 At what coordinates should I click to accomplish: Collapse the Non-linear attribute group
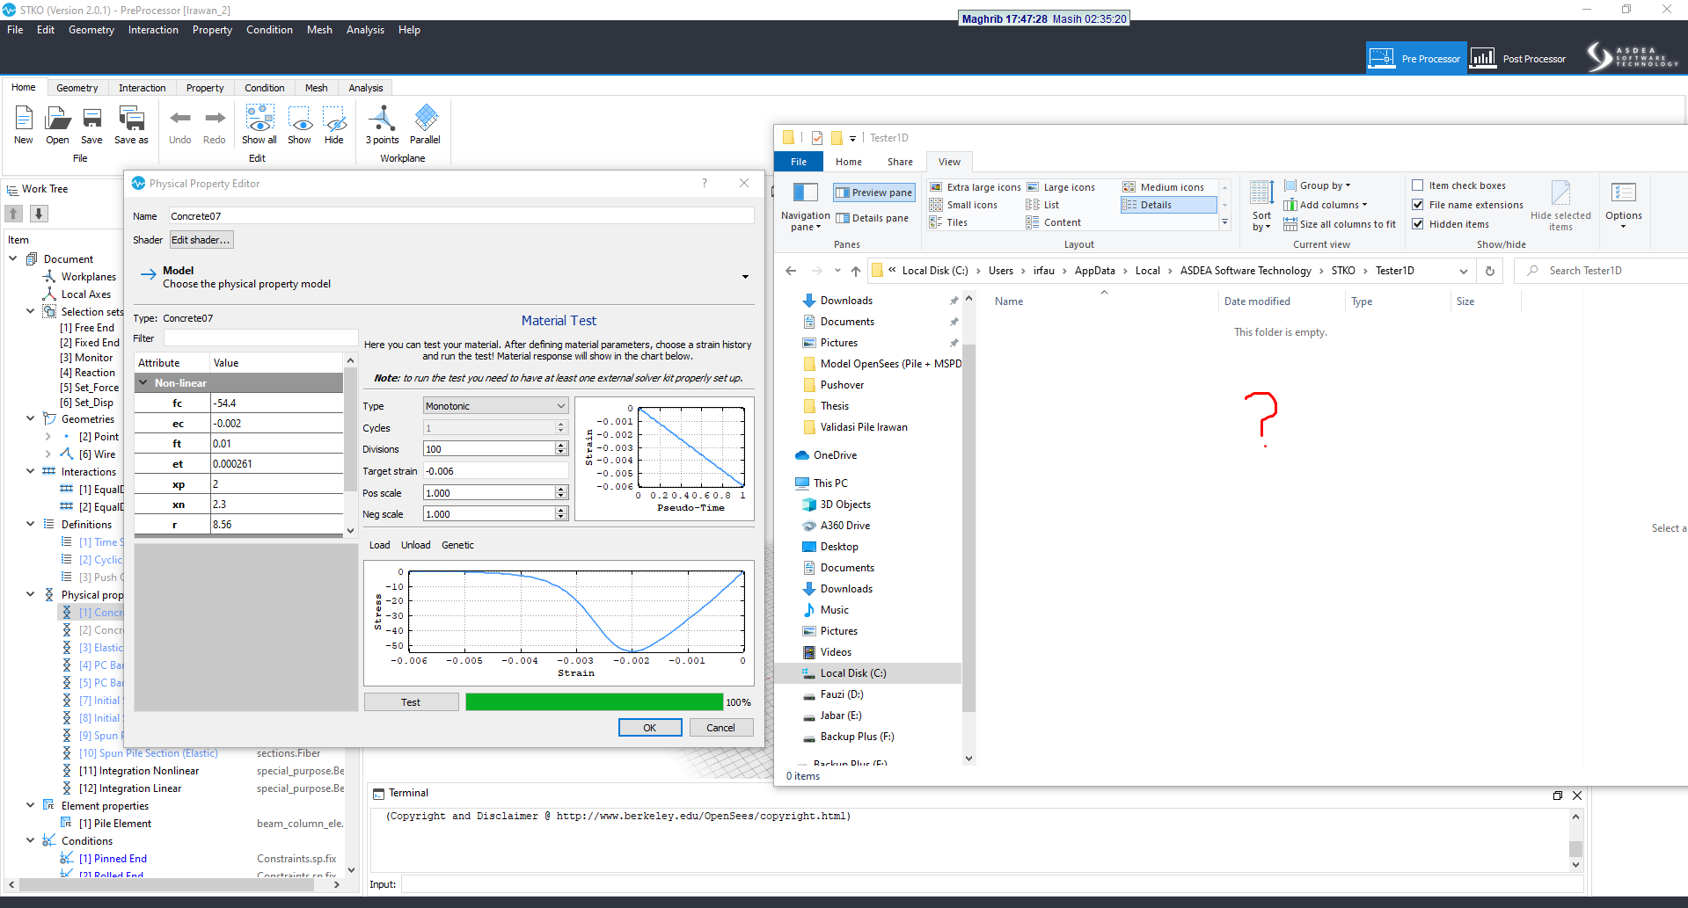[143, 383]
